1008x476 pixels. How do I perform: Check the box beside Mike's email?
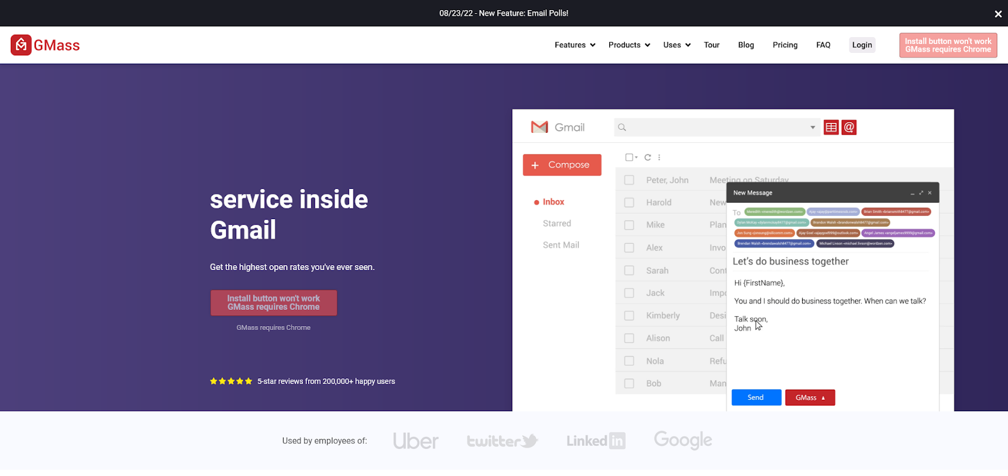click(629, 225)
